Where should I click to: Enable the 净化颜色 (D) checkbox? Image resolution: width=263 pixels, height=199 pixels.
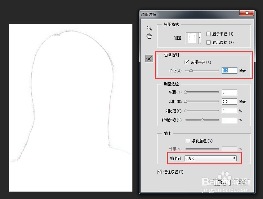(188, 141)
